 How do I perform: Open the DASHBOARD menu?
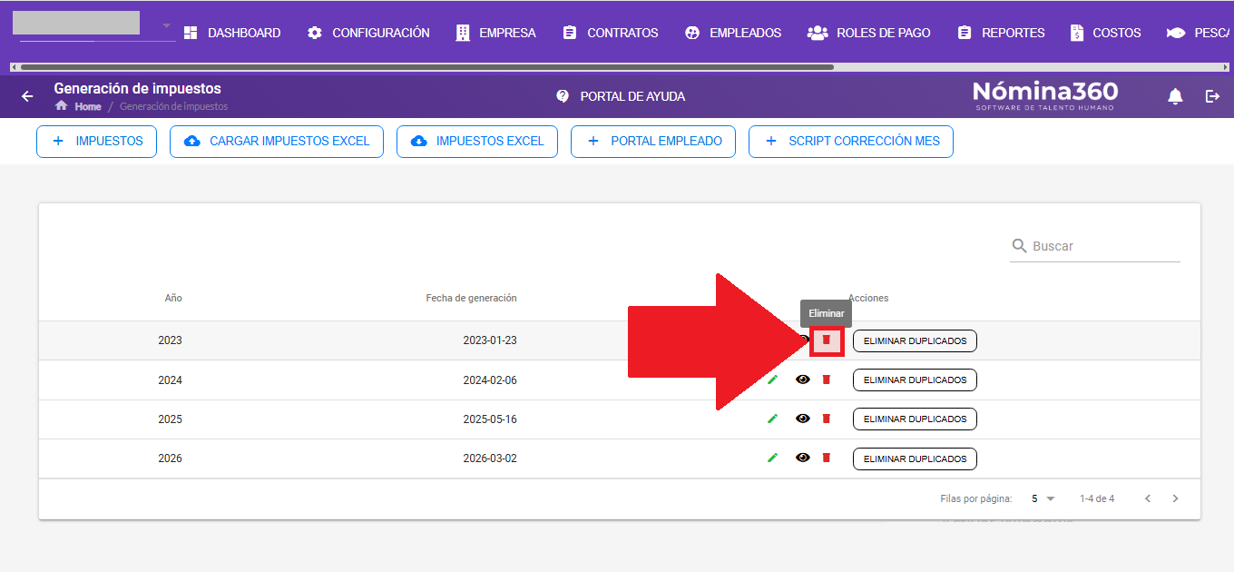pyautogui.click(x=232, y=33)
